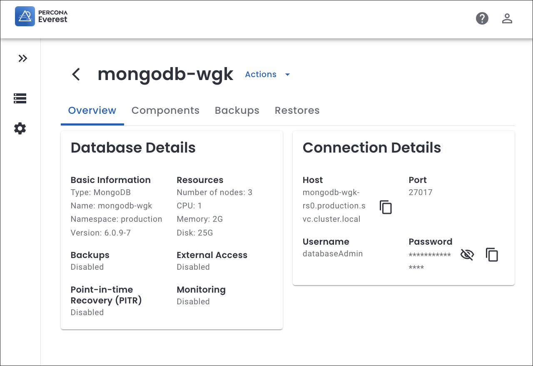
Task: Open the user profile account icon
Action: [x=507, y=18]
